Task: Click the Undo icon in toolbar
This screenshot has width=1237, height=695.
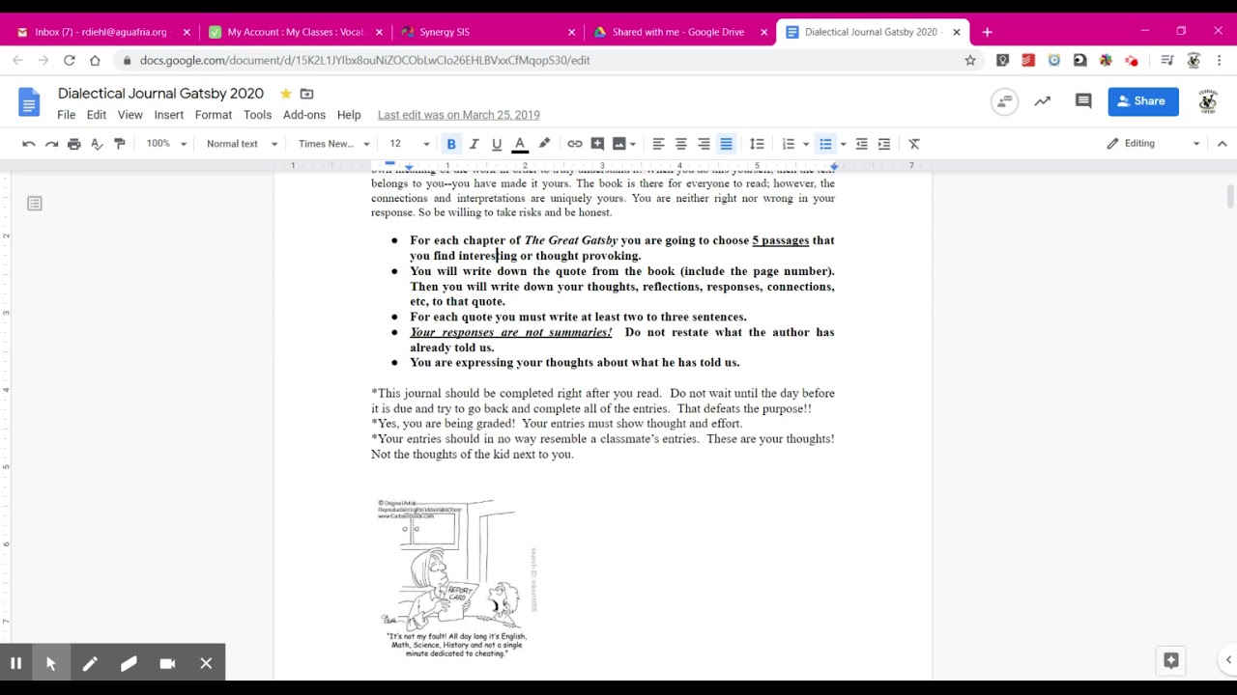Action: click(29, 144)
